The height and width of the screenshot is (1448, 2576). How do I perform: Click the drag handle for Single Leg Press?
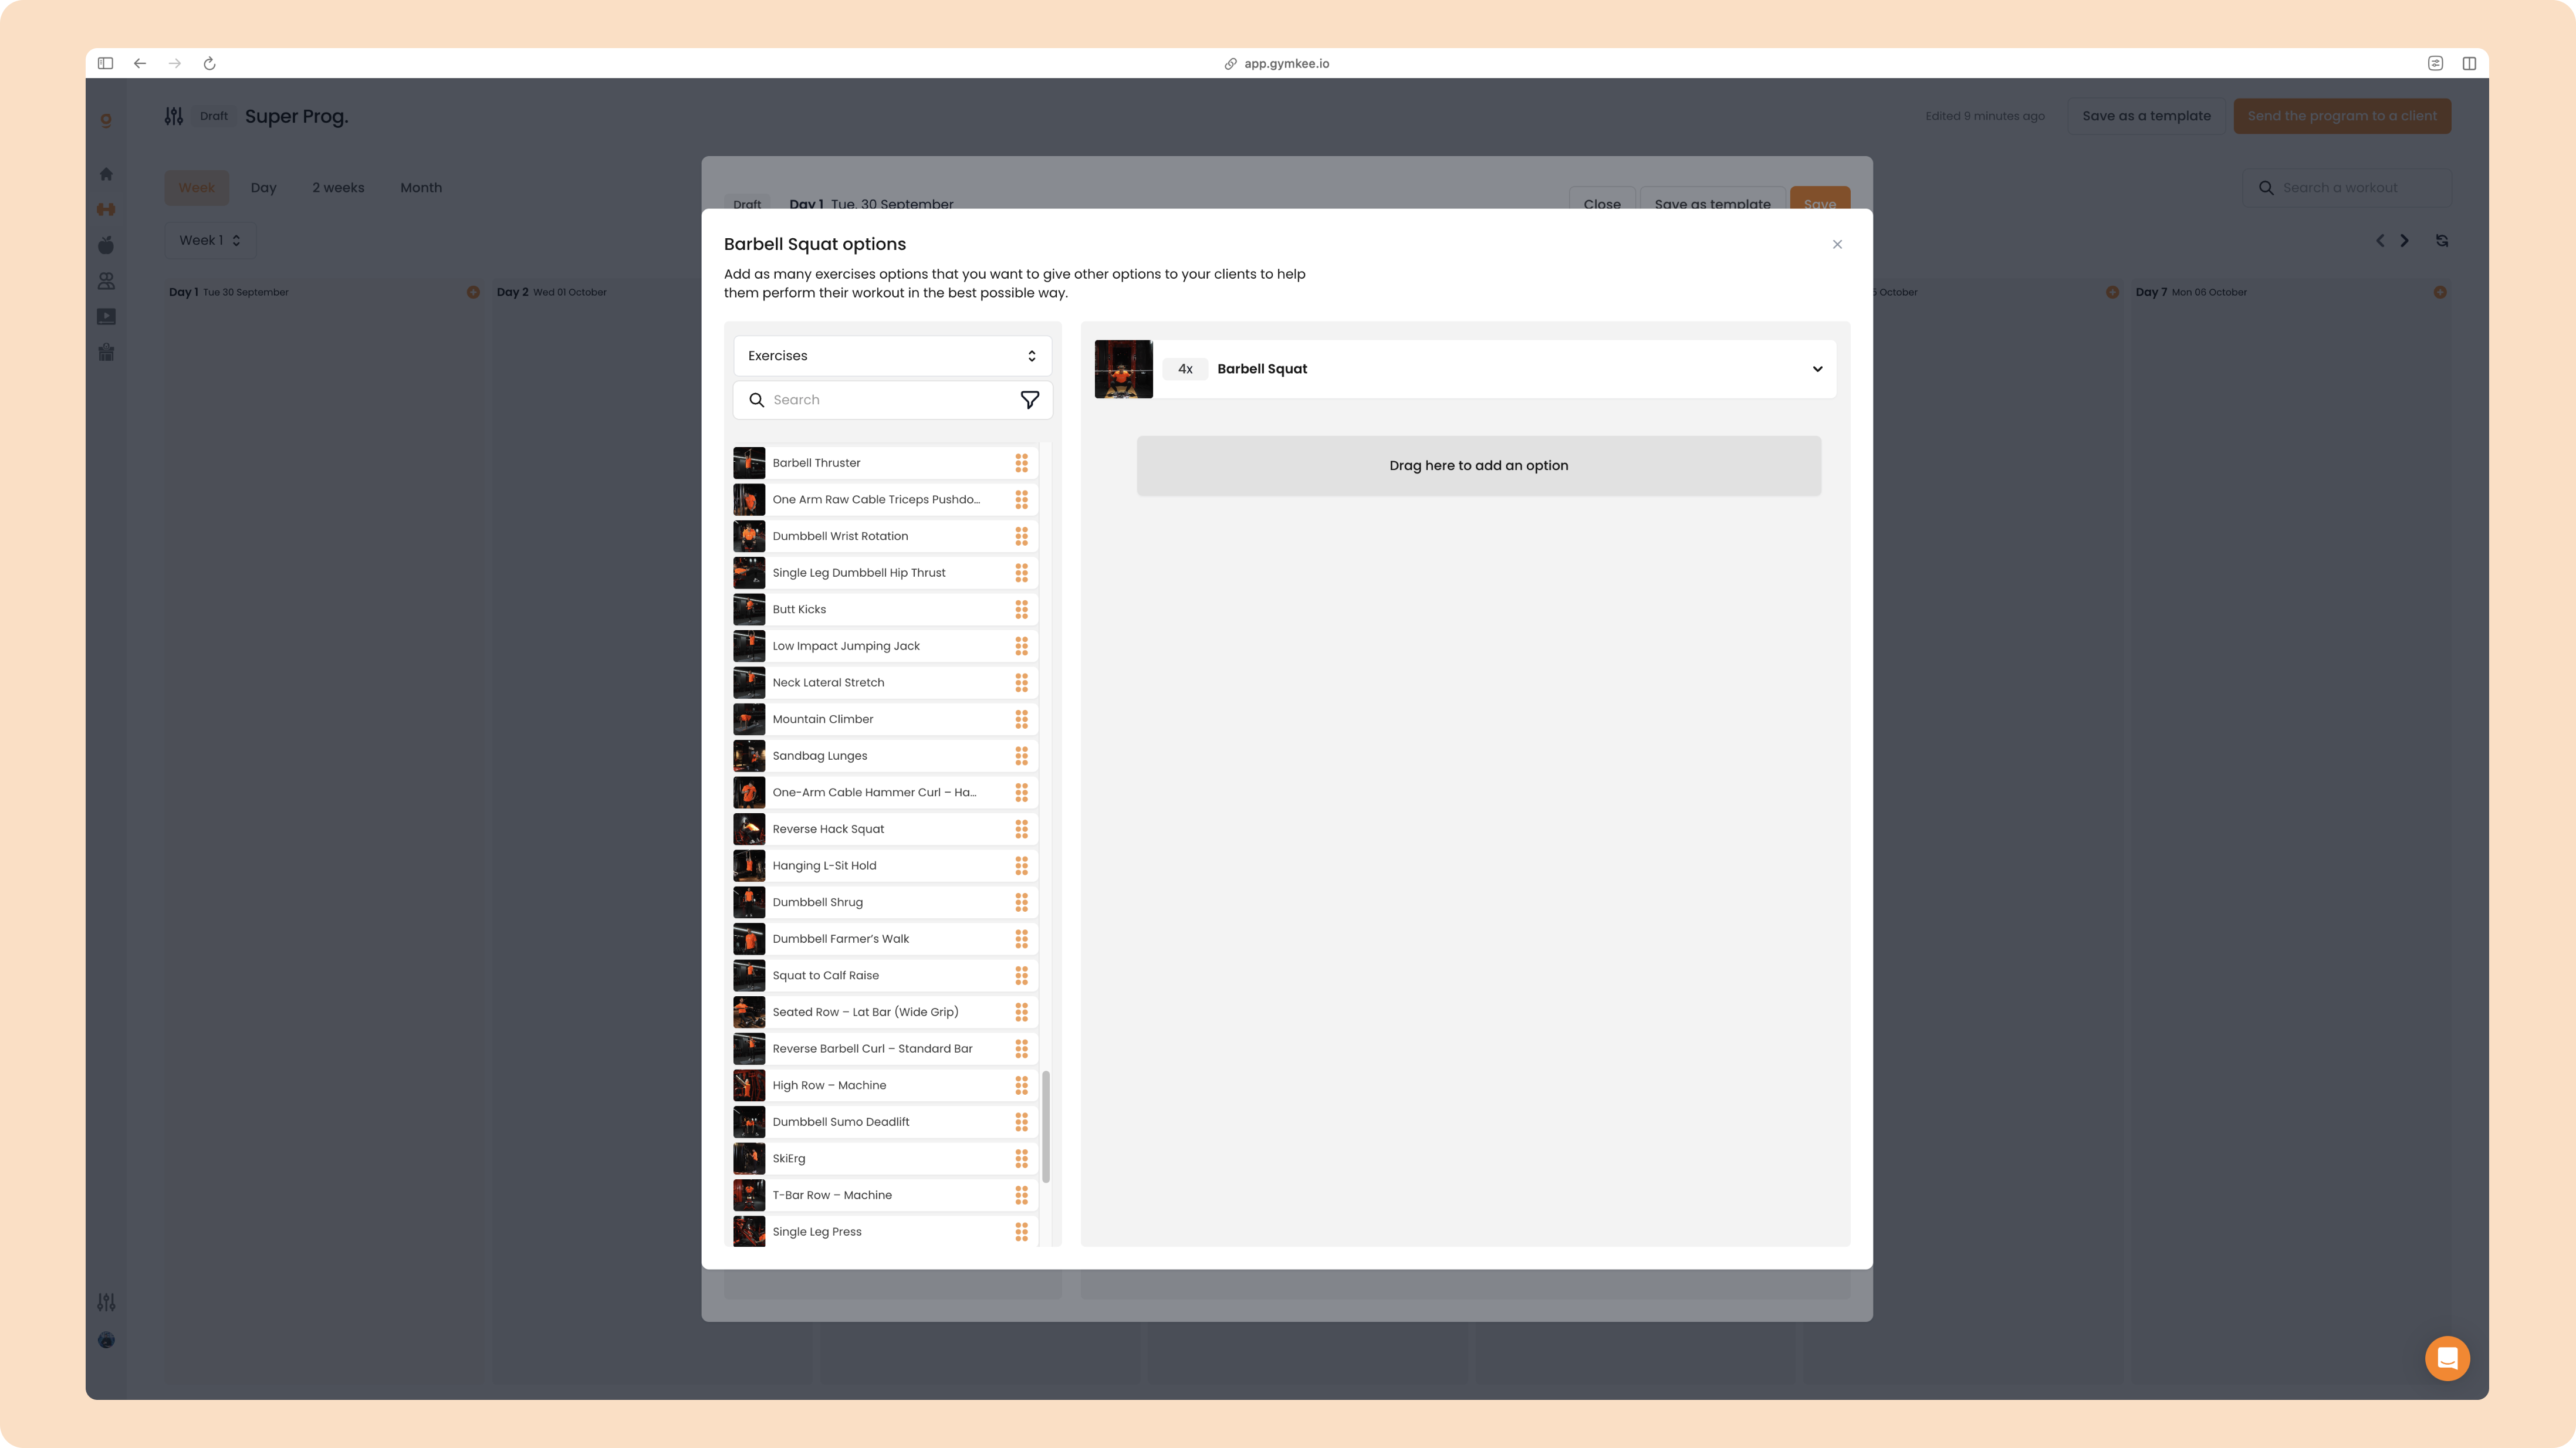pyautogui.click(x=1021, y=1232)
